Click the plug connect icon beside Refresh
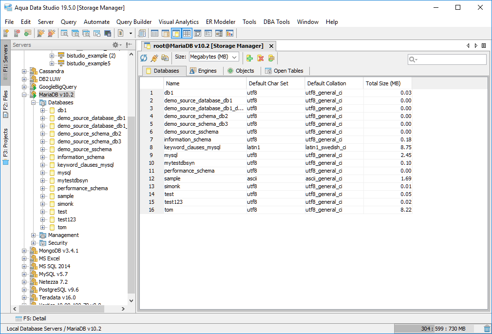 pyautogui.click(x=154, y=58)
